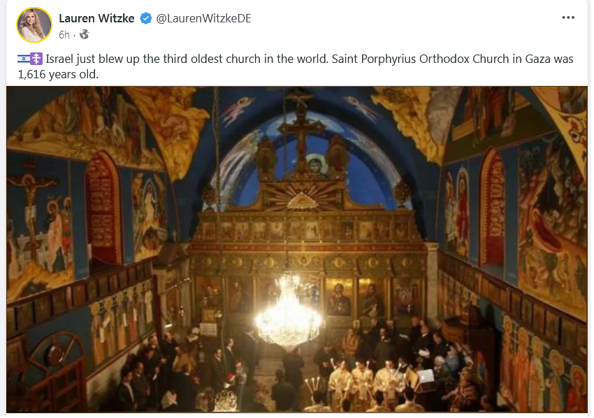Click the blue verified badge
594x418 pixels.
coord(146,18)
